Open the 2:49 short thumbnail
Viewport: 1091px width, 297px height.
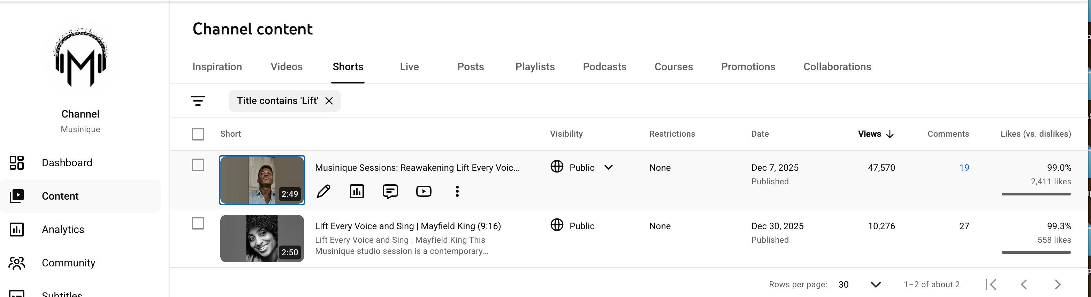tap(262, 180)
